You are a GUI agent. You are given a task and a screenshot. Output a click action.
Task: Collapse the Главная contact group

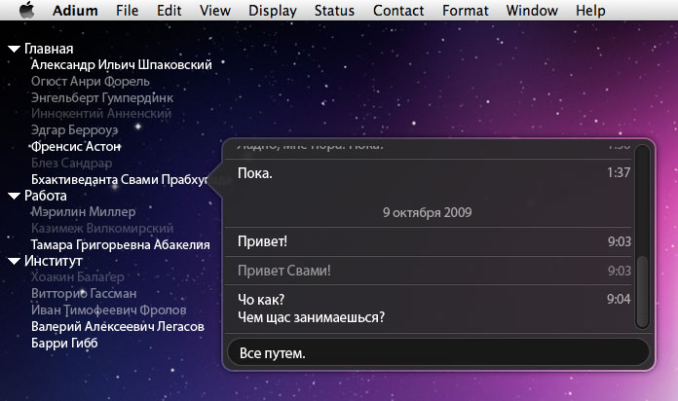click(x=14, y=49)
